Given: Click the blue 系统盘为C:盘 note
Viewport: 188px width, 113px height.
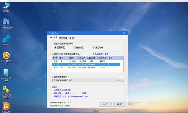Looking at the screenshot, I should tap(100, 54).
